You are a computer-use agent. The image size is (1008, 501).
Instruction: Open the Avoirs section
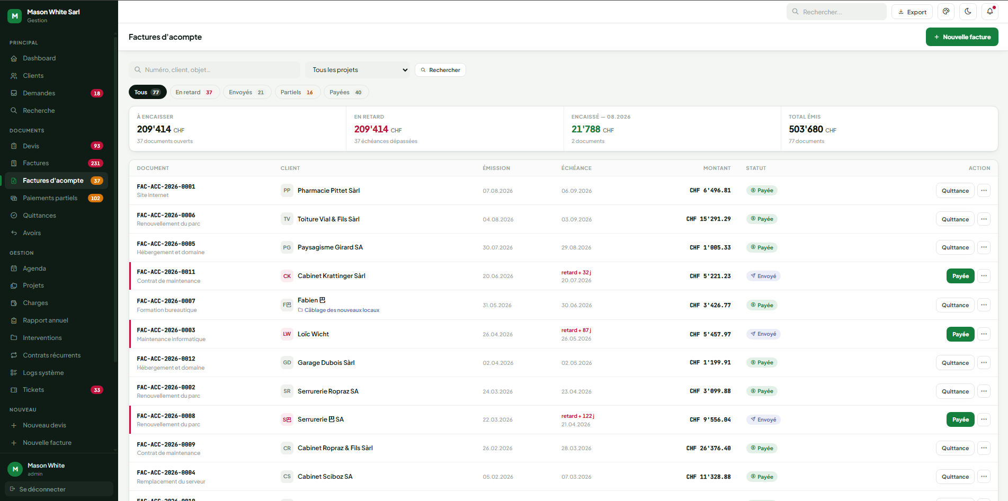(x=56, y=233)
